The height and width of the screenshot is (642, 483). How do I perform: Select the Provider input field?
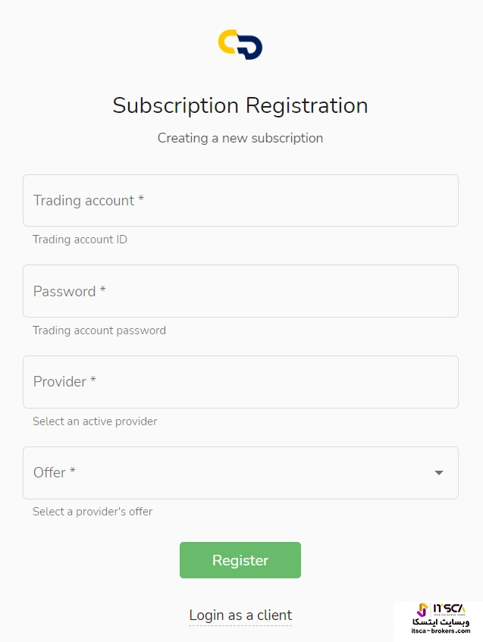pos(240,382)
